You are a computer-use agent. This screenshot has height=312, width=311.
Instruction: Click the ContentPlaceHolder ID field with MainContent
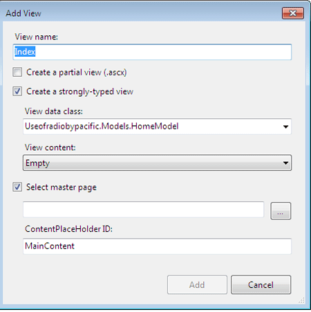(x=158, y=246)
